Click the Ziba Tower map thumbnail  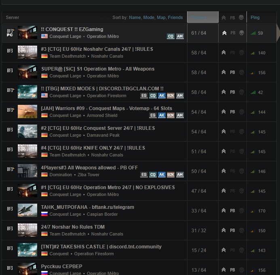tap(27, 171)
